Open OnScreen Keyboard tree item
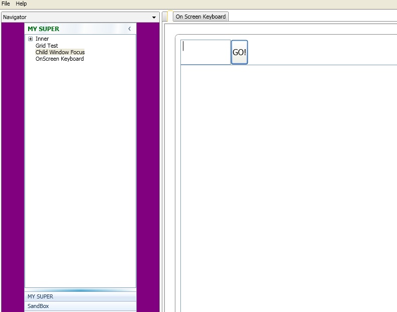 (59, 59)
